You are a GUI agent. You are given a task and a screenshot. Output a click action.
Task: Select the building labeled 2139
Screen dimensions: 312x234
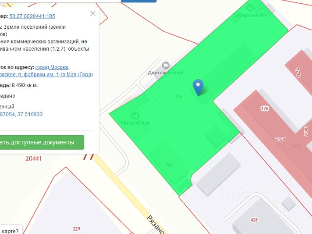[x=280, y=139]
